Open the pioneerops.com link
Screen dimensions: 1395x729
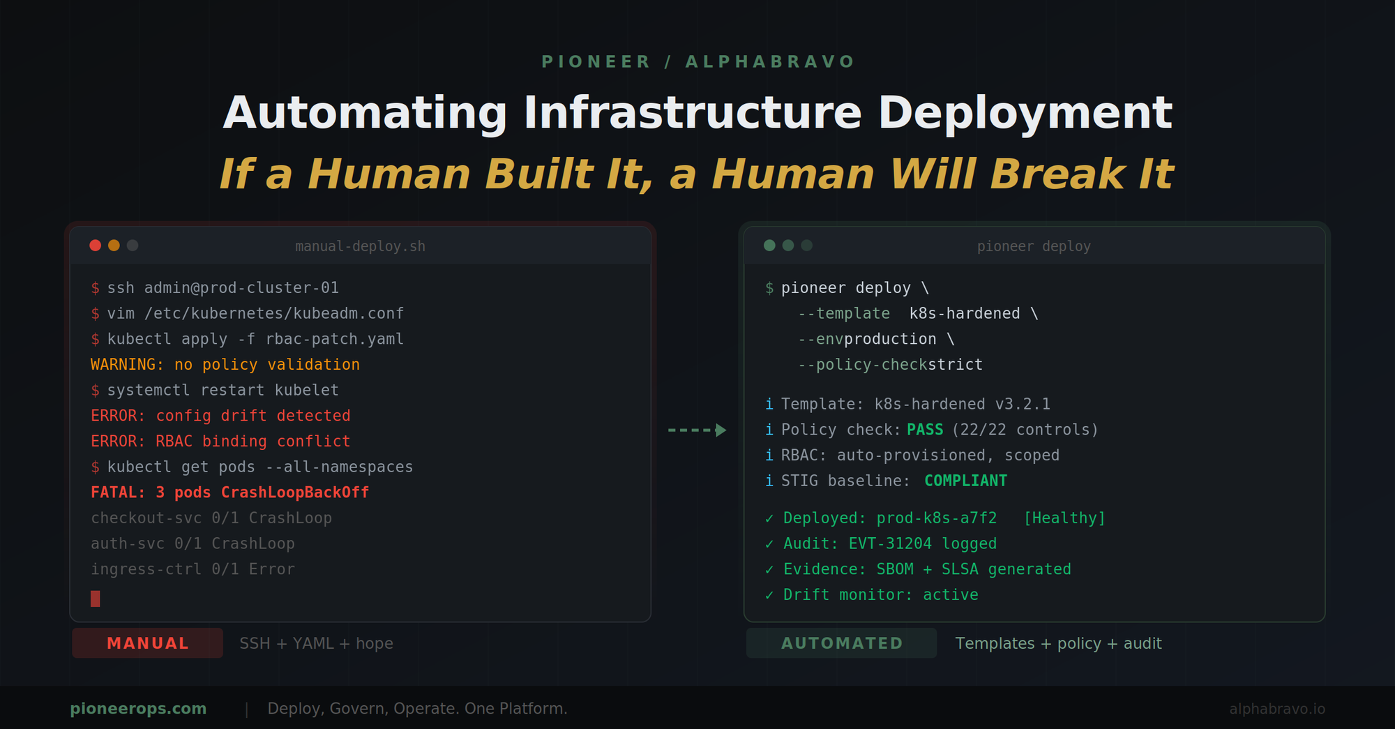[x=138, y=709]
